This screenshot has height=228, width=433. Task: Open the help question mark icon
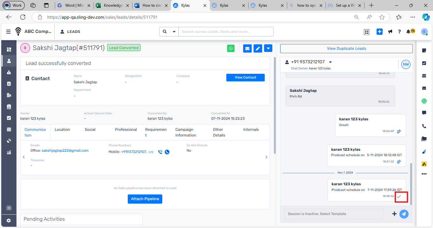pos(399,32)
